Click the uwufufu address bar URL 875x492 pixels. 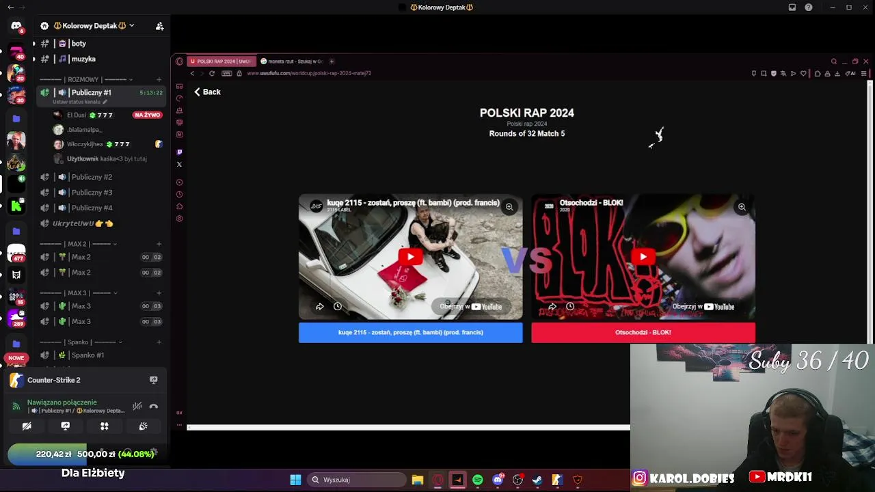point(309,73)
